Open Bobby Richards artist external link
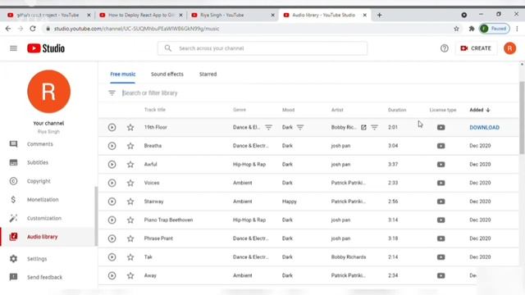The height and width of the screenshot is (295, 525). (x=363, y=128)
